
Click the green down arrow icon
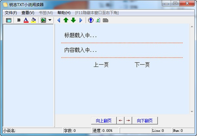(x=73, y=20)
